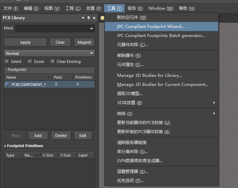Select 更新所有的PCB器件封装 (A)
This screenshot has height=188, width=238.
pos(161,132)
